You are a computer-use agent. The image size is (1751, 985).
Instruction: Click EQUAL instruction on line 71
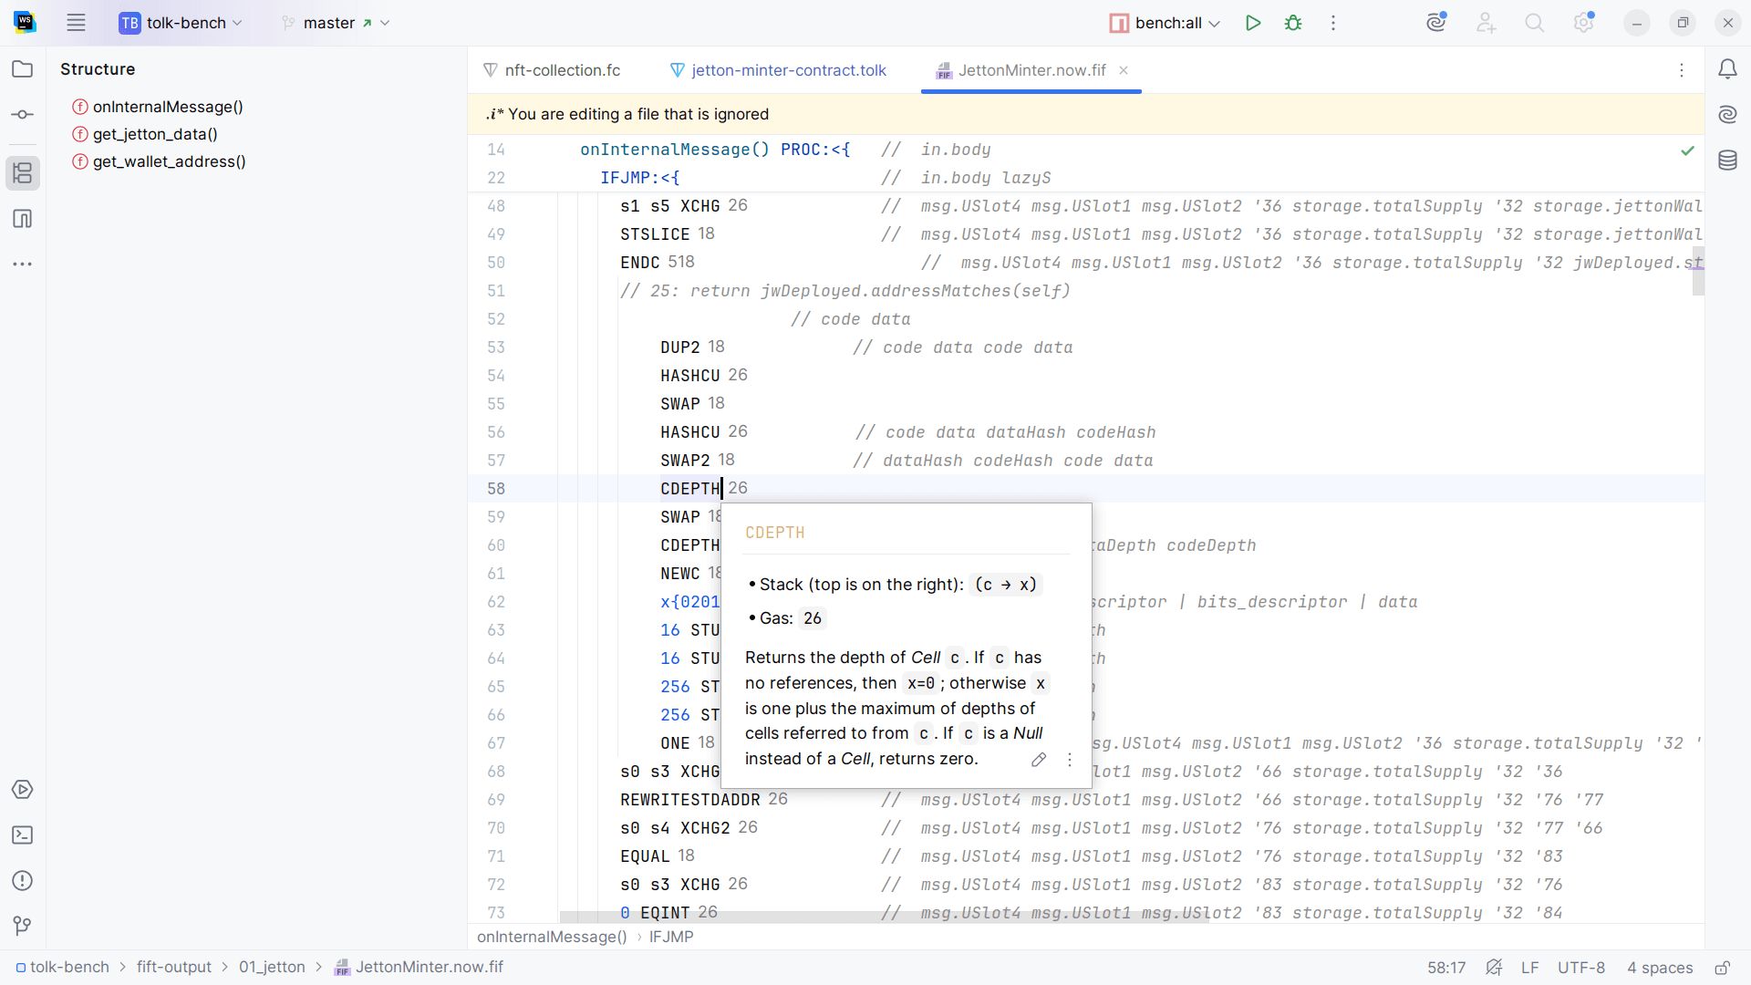click(646, 856)
